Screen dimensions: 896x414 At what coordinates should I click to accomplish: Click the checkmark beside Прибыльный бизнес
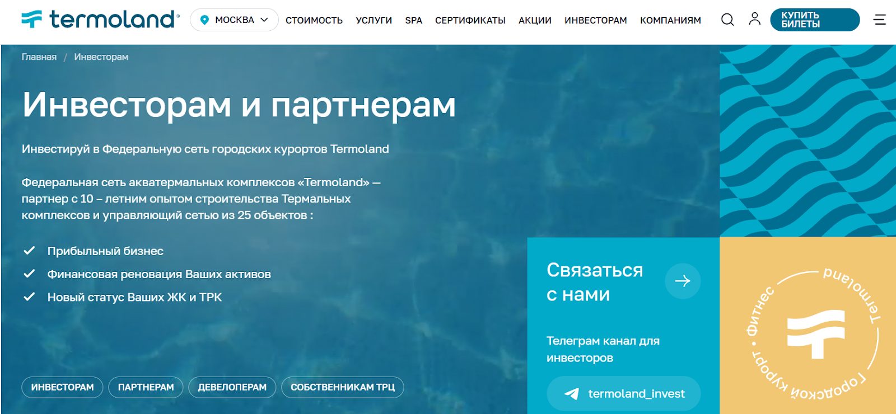click(x=29, y=251)
